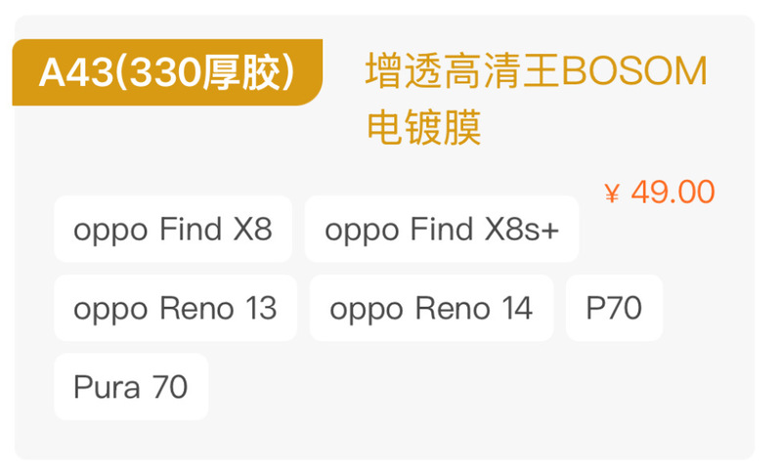Click the ¥ currency symbol
The height and width of the screenshot is (472, 782).
tap(612, 193)
